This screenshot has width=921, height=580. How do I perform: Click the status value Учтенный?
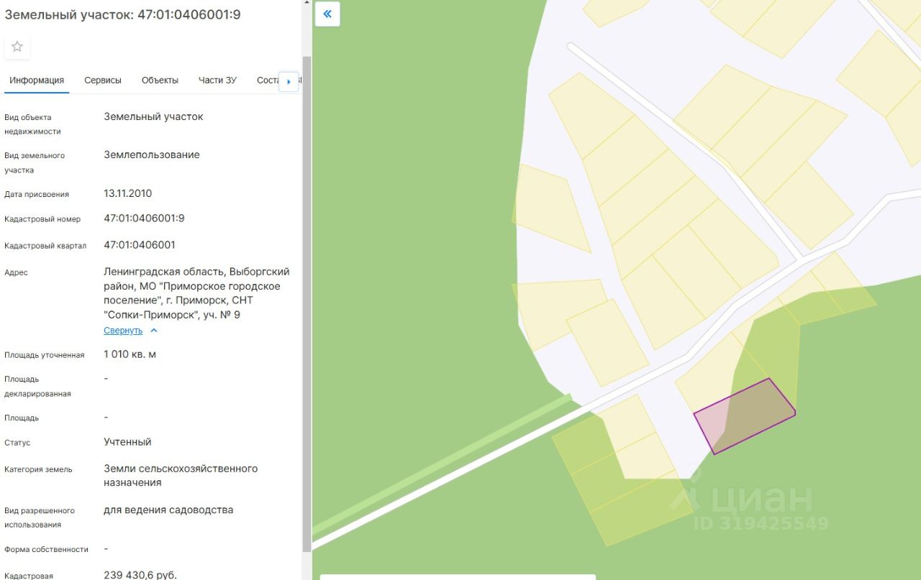127,442
